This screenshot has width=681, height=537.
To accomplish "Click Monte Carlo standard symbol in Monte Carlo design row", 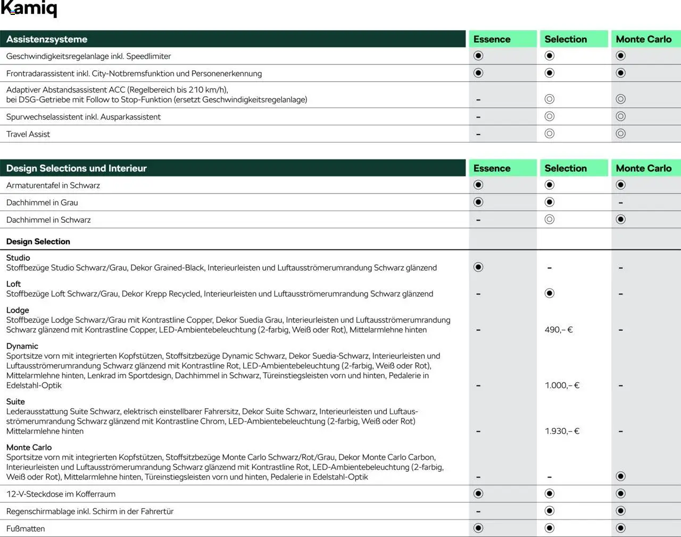I will click(x=620, y=476).
